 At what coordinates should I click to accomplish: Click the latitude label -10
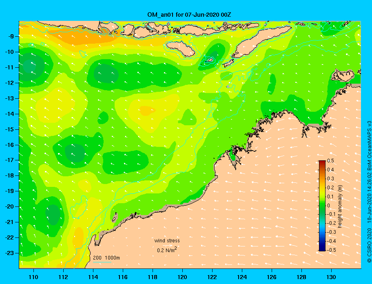click(x=10, y=52)
